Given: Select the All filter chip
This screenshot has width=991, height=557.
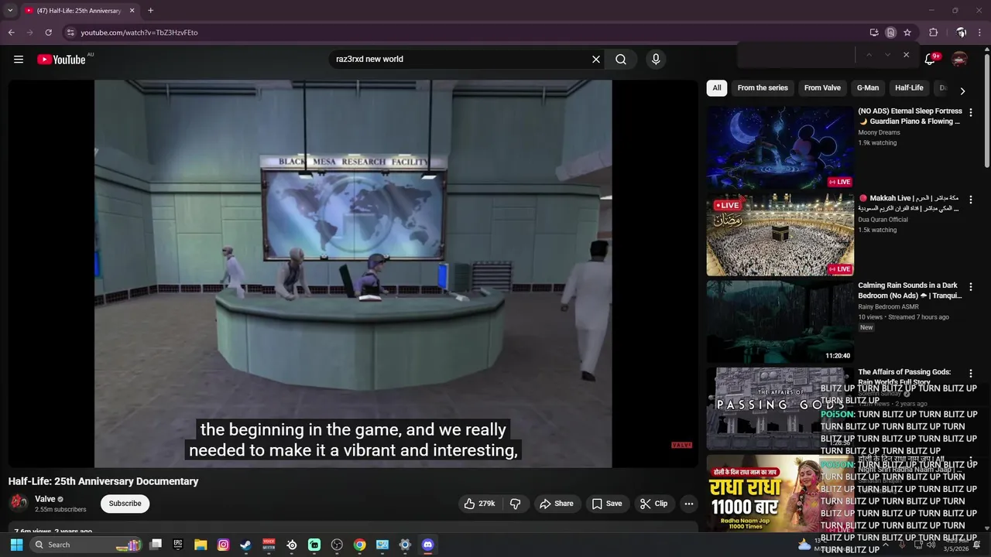Looking at the screenshot, I should point(717,88).
